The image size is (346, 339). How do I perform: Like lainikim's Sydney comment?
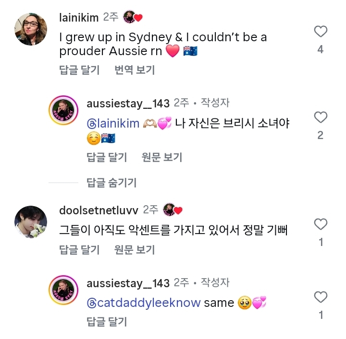tap(320, 32)
